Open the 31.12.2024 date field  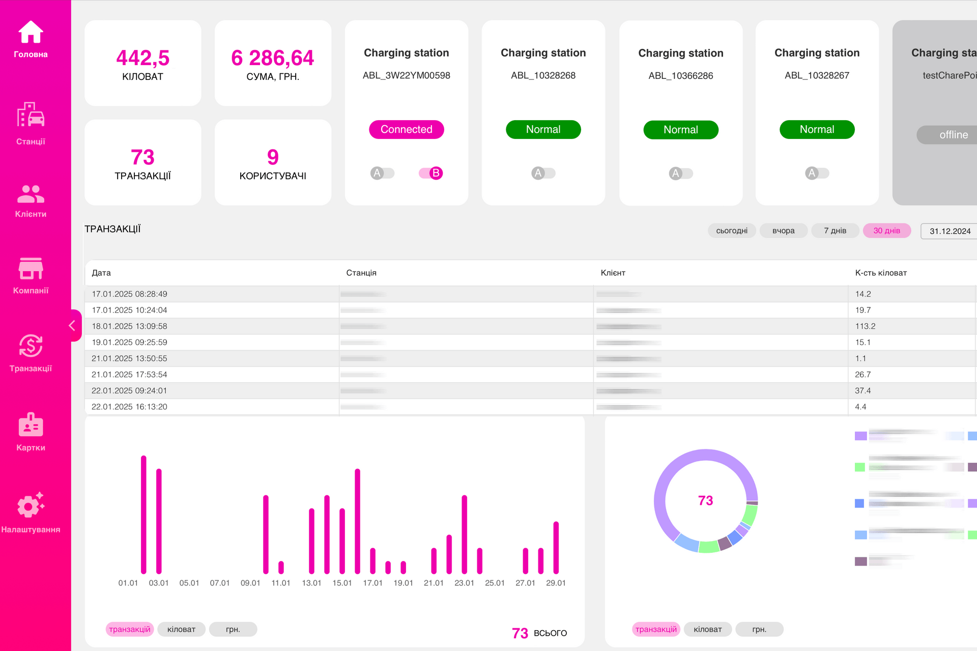[x=950, y=231]
